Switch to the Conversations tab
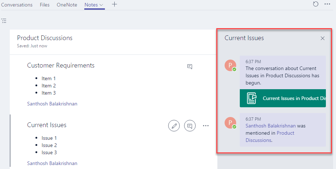Viewport: 336px width, 169px height. 17,5
